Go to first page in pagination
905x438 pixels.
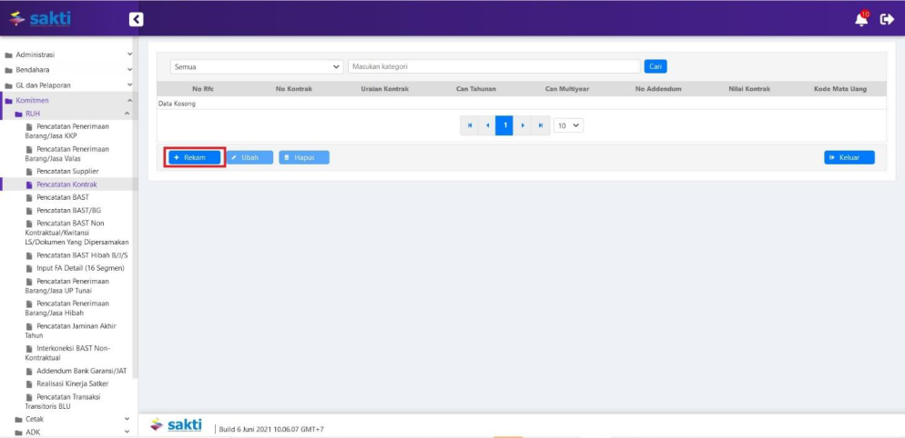[x=470, y=125]
